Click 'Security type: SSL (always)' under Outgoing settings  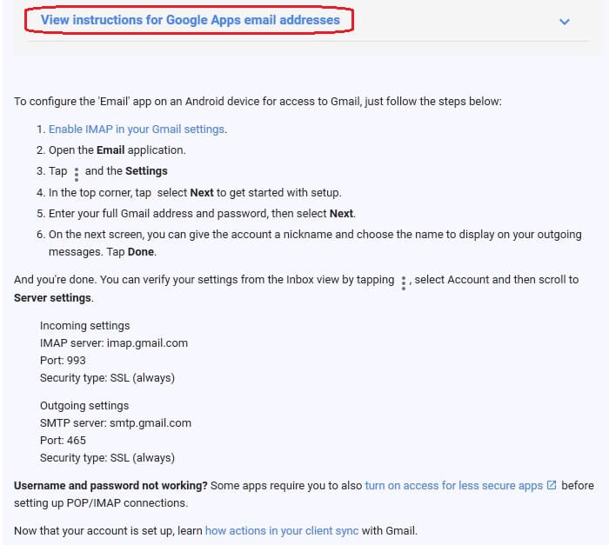107,458
